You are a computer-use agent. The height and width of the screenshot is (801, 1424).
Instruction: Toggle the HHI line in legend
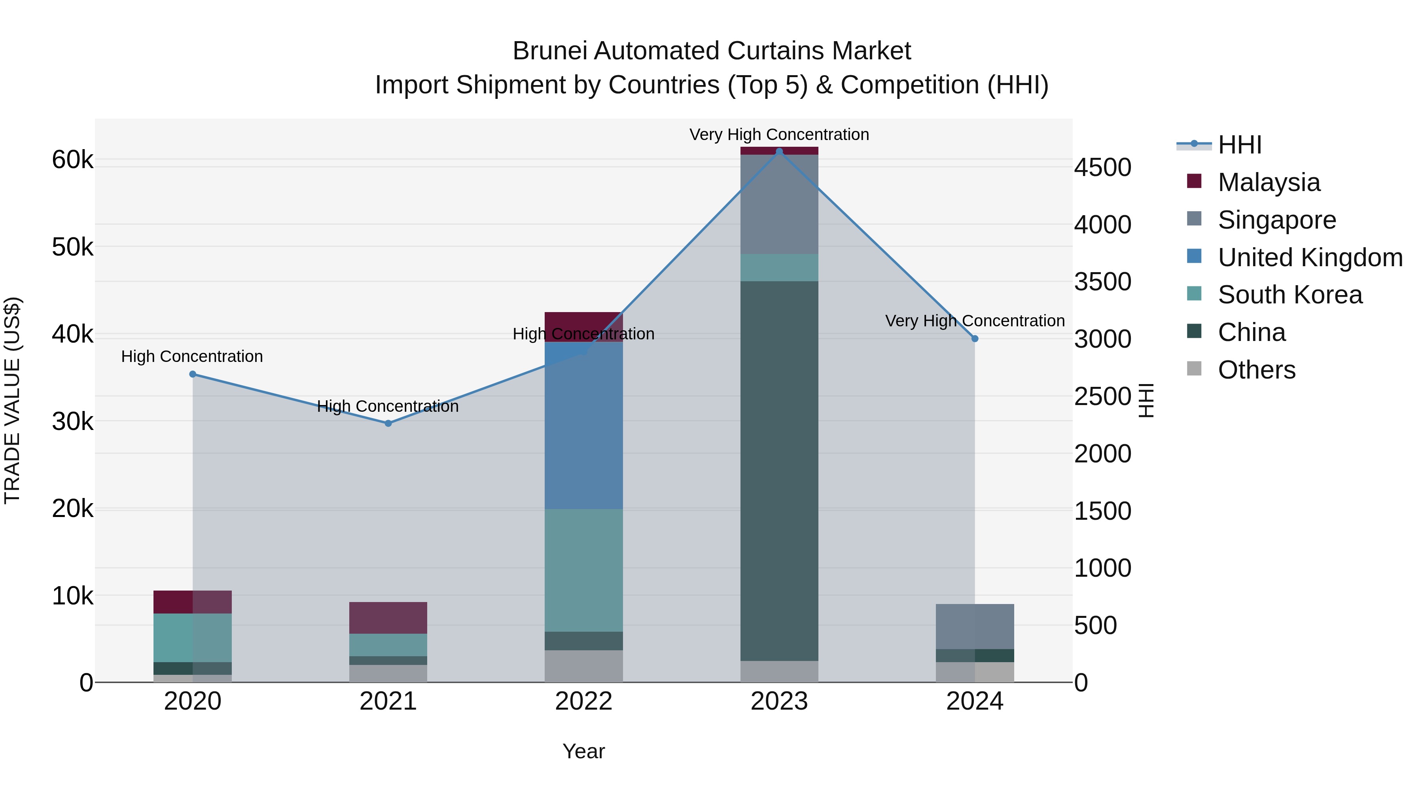point(1219,145)
